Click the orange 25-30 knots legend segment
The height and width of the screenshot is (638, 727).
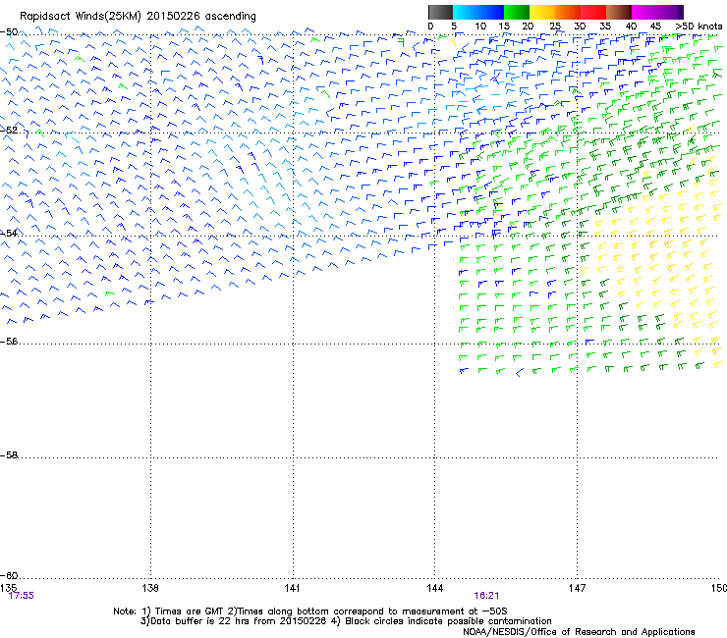coord(568,12)
